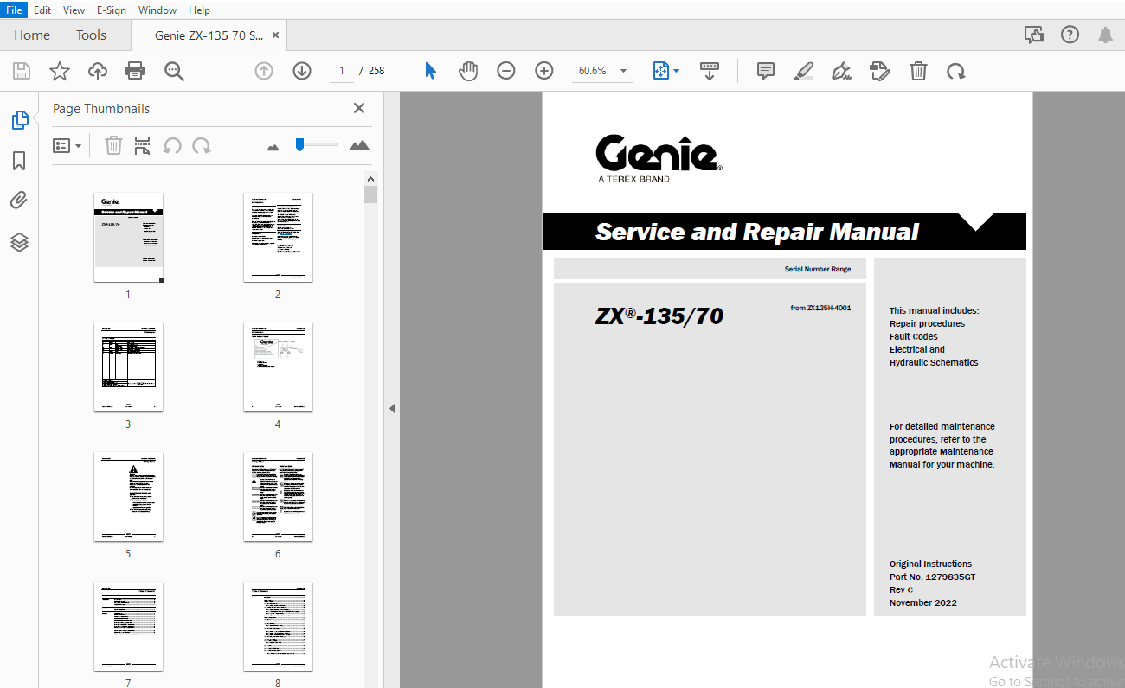1125x688 pixels.
Task: Select page 5 thumbnail
Action: click(128, 496)
